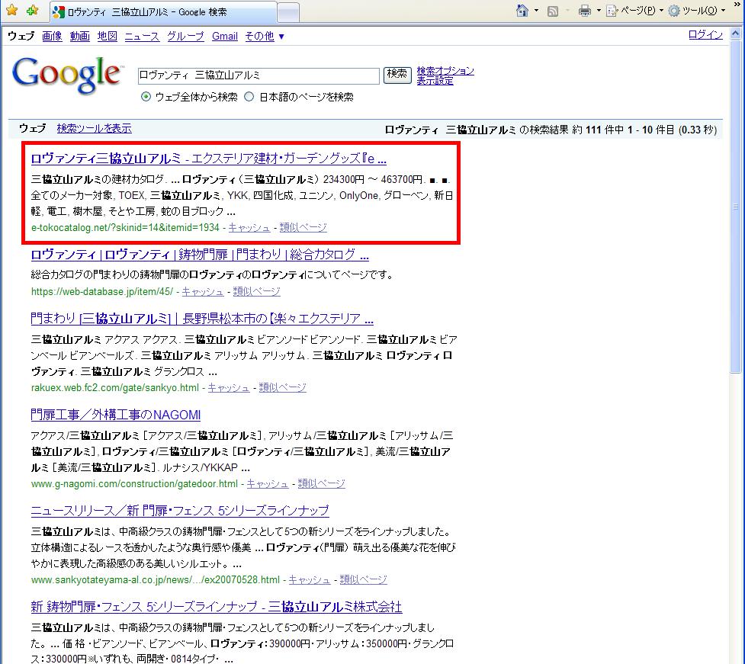Open the ニュース search category
Screen dimensions: 745x664
(142, 36)
